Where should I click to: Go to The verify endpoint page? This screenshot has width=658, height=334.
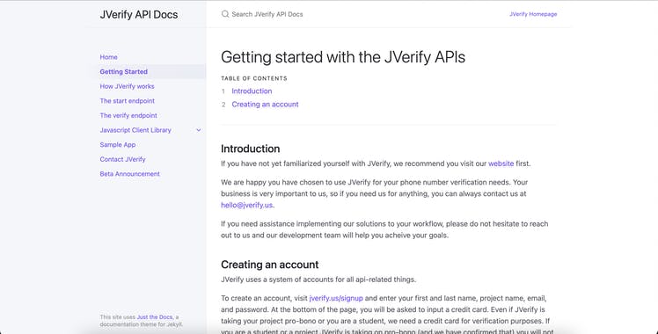(x=128, y=115)
